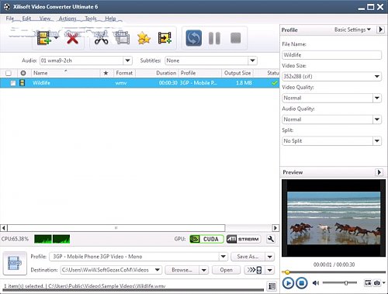This screenshot has width=388, height=294.
Task: Mute the preview speaker icon
Action: [316, 283]
